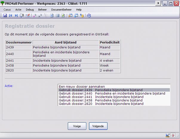Select 'Gebruik dossier:2440' list option
This screenshot has height=139, width=180.
114,93
